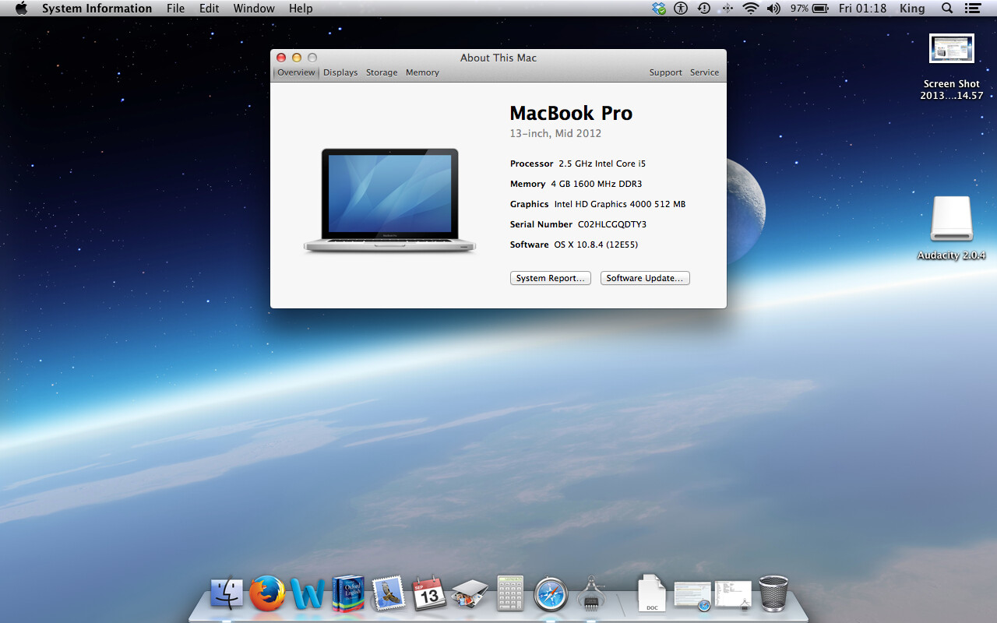Viewport: 997px width, 623px height.
Task: Click the 13-inch, Mid 2012 text
Action: coord(555,133)
